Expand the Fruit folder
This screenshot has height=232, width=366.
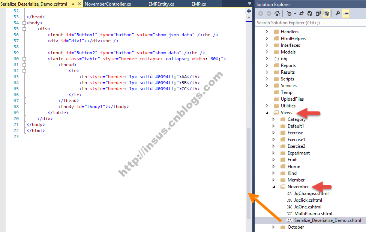274,160
